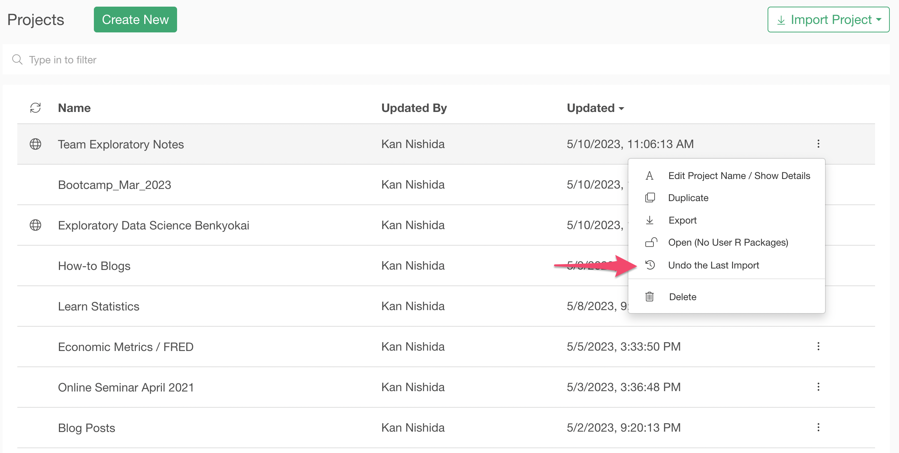Viewport: 899px width, 453px height.
Task: Click the Type in to filter field
Action: [x=442, y=60]
